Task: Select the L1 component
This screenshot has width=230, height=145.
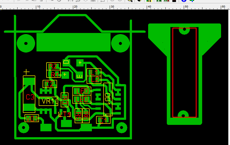Action: (94, 72)
